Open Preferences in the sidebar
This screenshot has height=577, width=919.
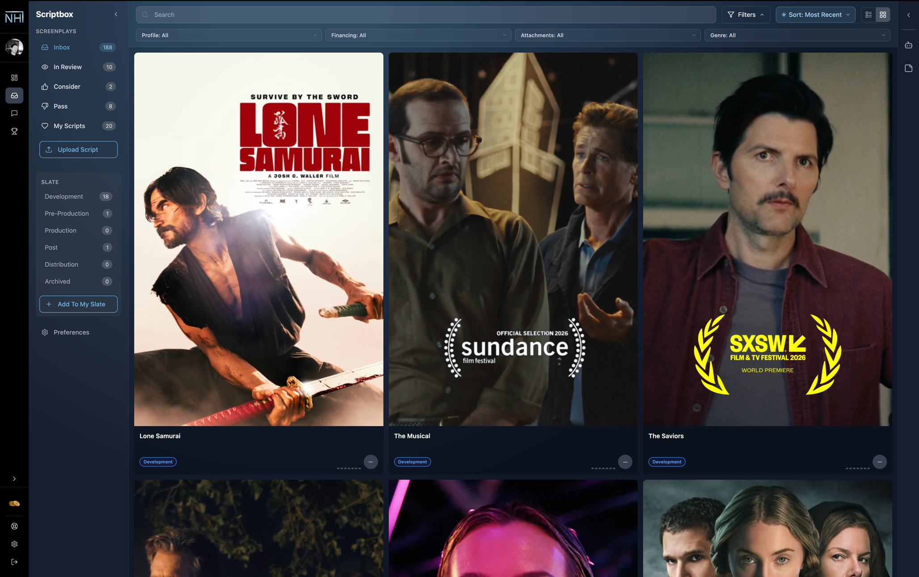coord(78,332)
